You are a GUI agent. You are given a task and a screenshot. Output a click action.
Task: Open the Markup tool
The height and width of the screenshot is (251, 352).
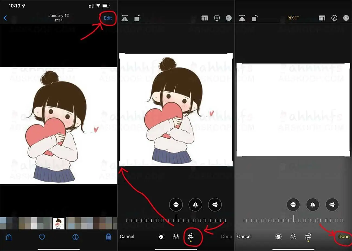[217, 18]
